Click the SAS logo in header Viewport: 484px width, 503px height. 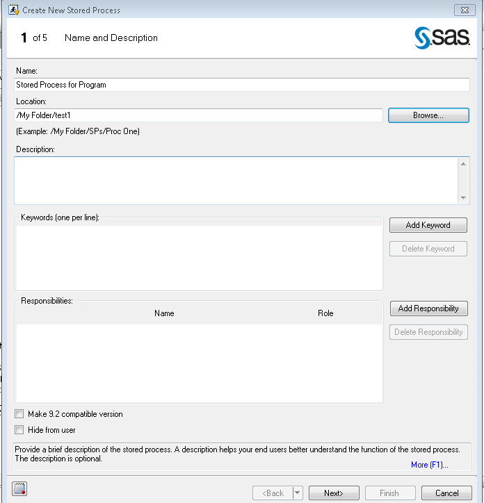coord(442,38)
